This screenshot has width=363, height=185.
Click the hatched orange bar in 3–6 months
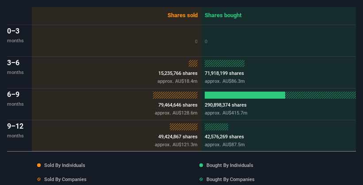(x=193, y=63)
